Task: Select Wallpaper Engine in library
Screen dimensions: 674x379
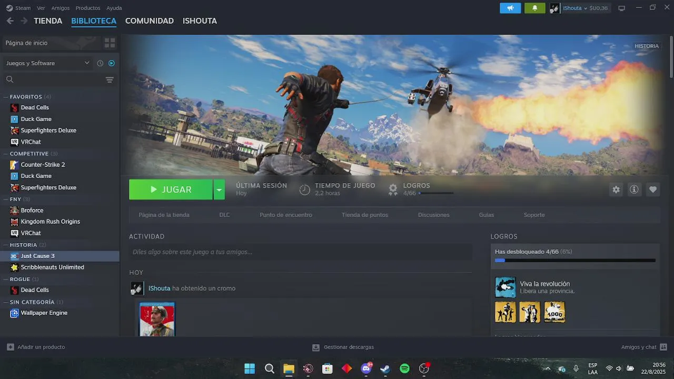Action: click(44, 313)
